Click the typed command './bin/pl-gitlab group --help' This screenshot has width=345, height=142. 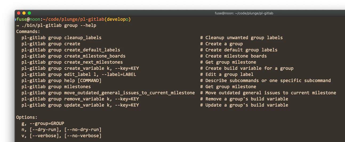click(x=59, y=26)
